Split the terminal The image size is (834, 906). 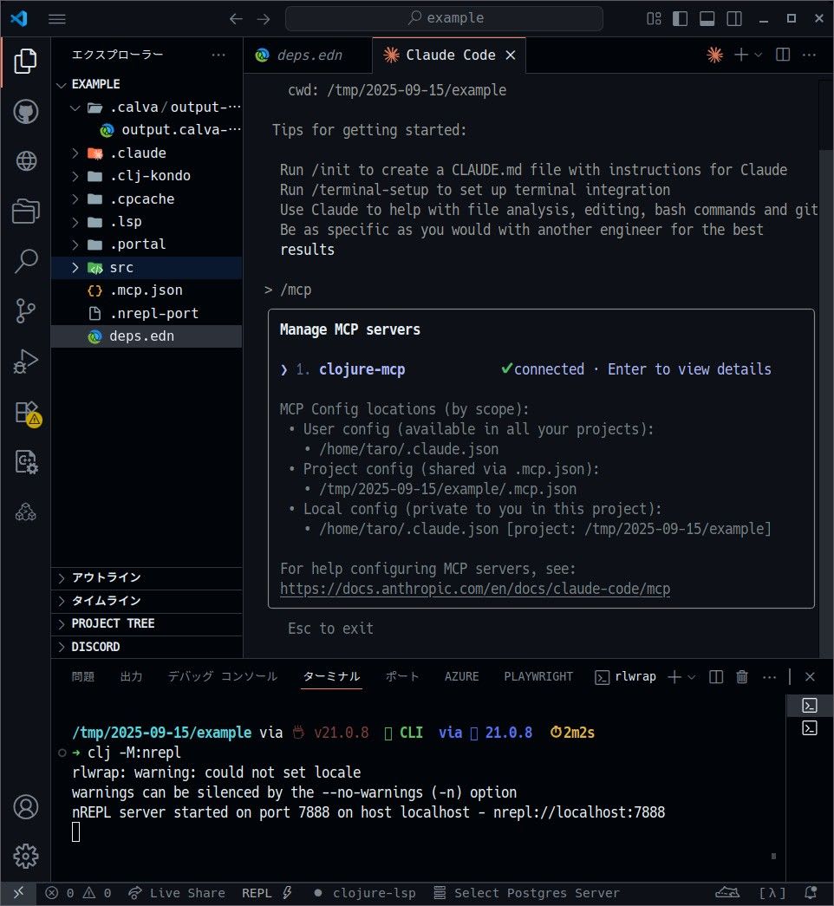point(715,676)
